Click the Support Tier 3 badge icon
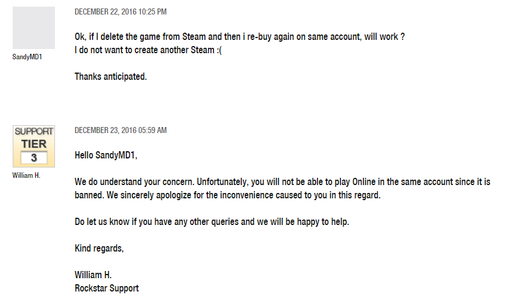 pos(34,146)
